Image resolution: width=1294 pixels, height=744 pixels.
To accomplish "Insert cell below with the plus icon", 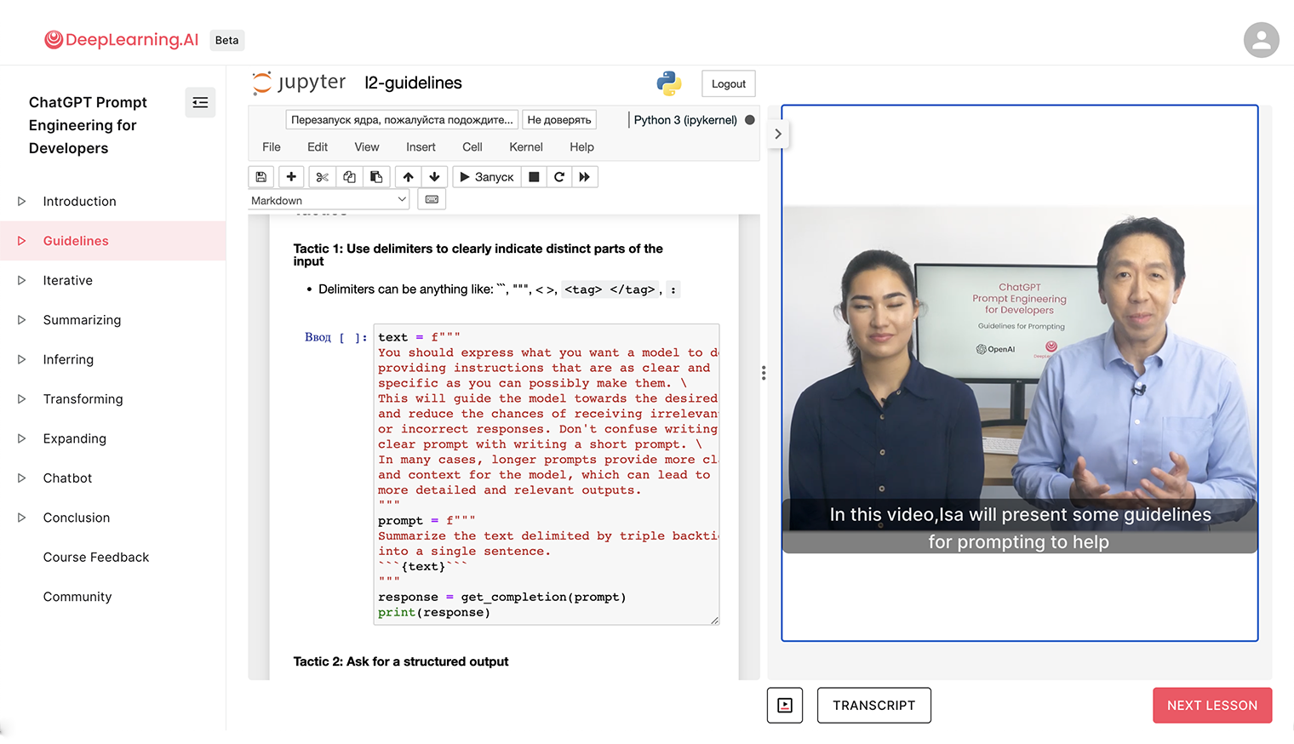I will 291,177.
